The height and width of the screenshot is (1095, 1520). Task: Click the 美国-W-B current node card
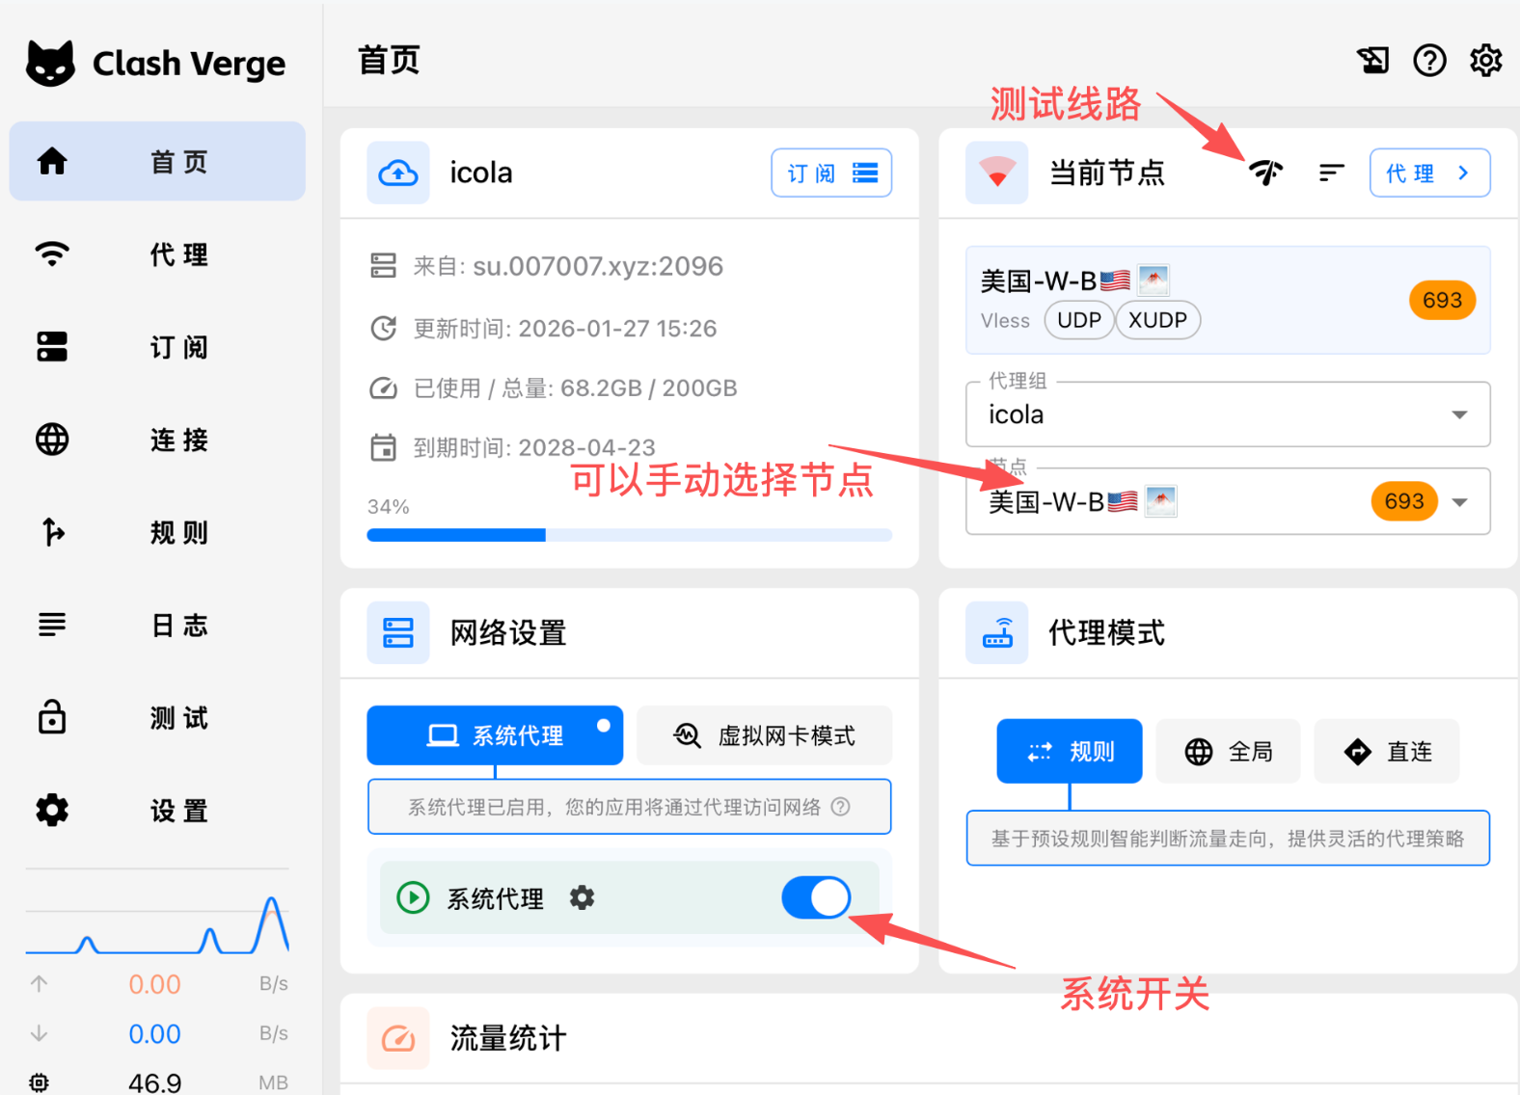tap(1227, 300)
